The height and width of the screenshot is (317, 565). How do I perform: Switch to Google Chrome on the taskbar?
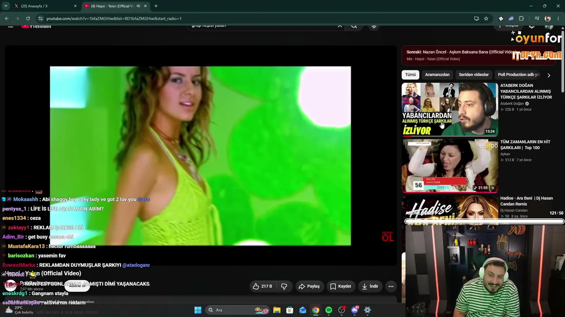point(316,310)
